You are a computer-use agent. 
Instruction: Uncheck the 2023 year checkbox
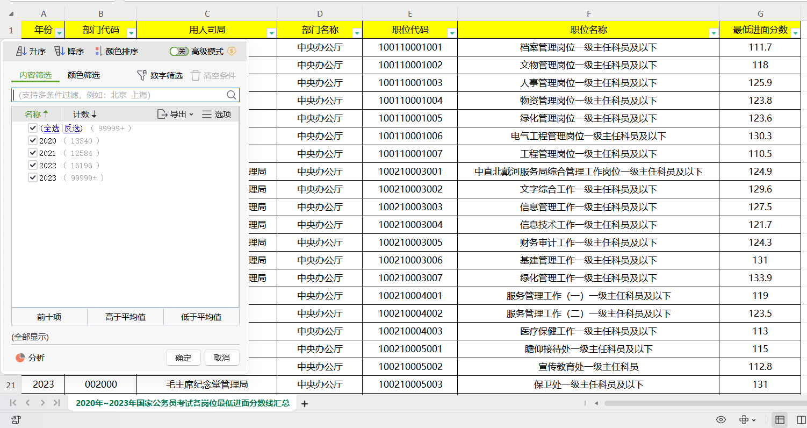click(x=33, y=177)
